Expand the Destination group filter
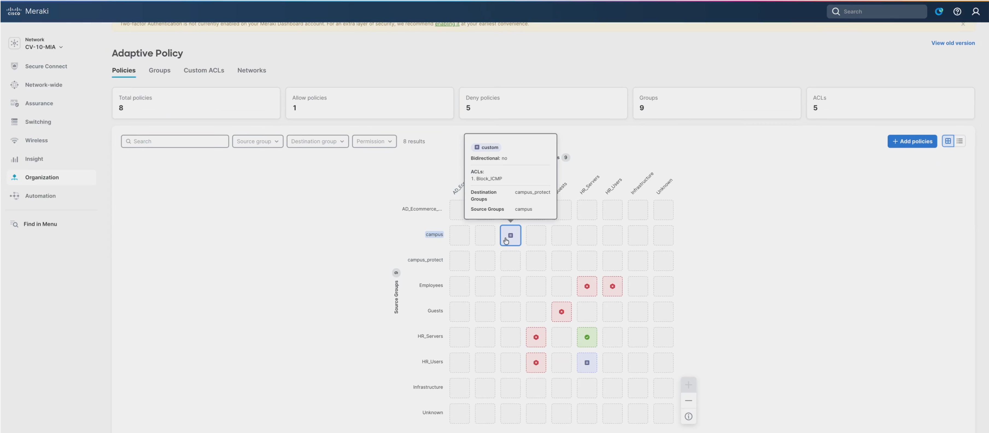Screen dimensions: 989x433 (318, 141)
